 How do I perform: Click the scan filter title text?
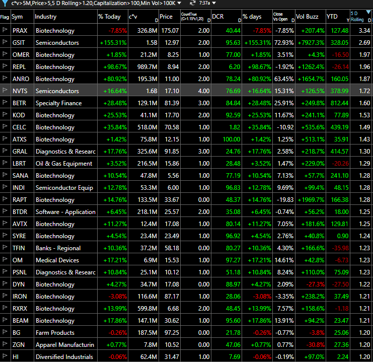click(93, 3)
